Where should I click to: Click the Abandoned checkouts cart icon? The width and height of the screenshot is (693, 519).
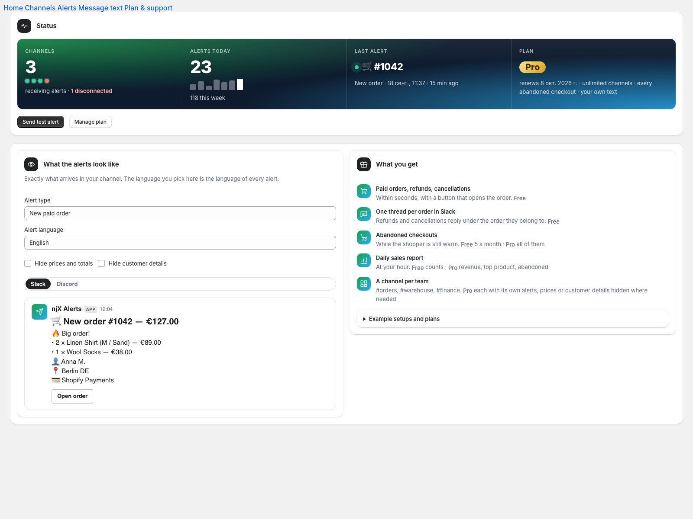364,237
